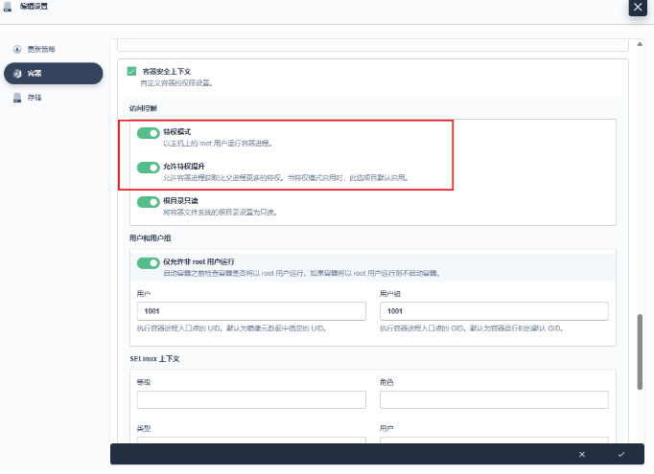Click the 容器 cube icon in sidebar
This screenshot has width=654, height=474.
click(17, 73)
